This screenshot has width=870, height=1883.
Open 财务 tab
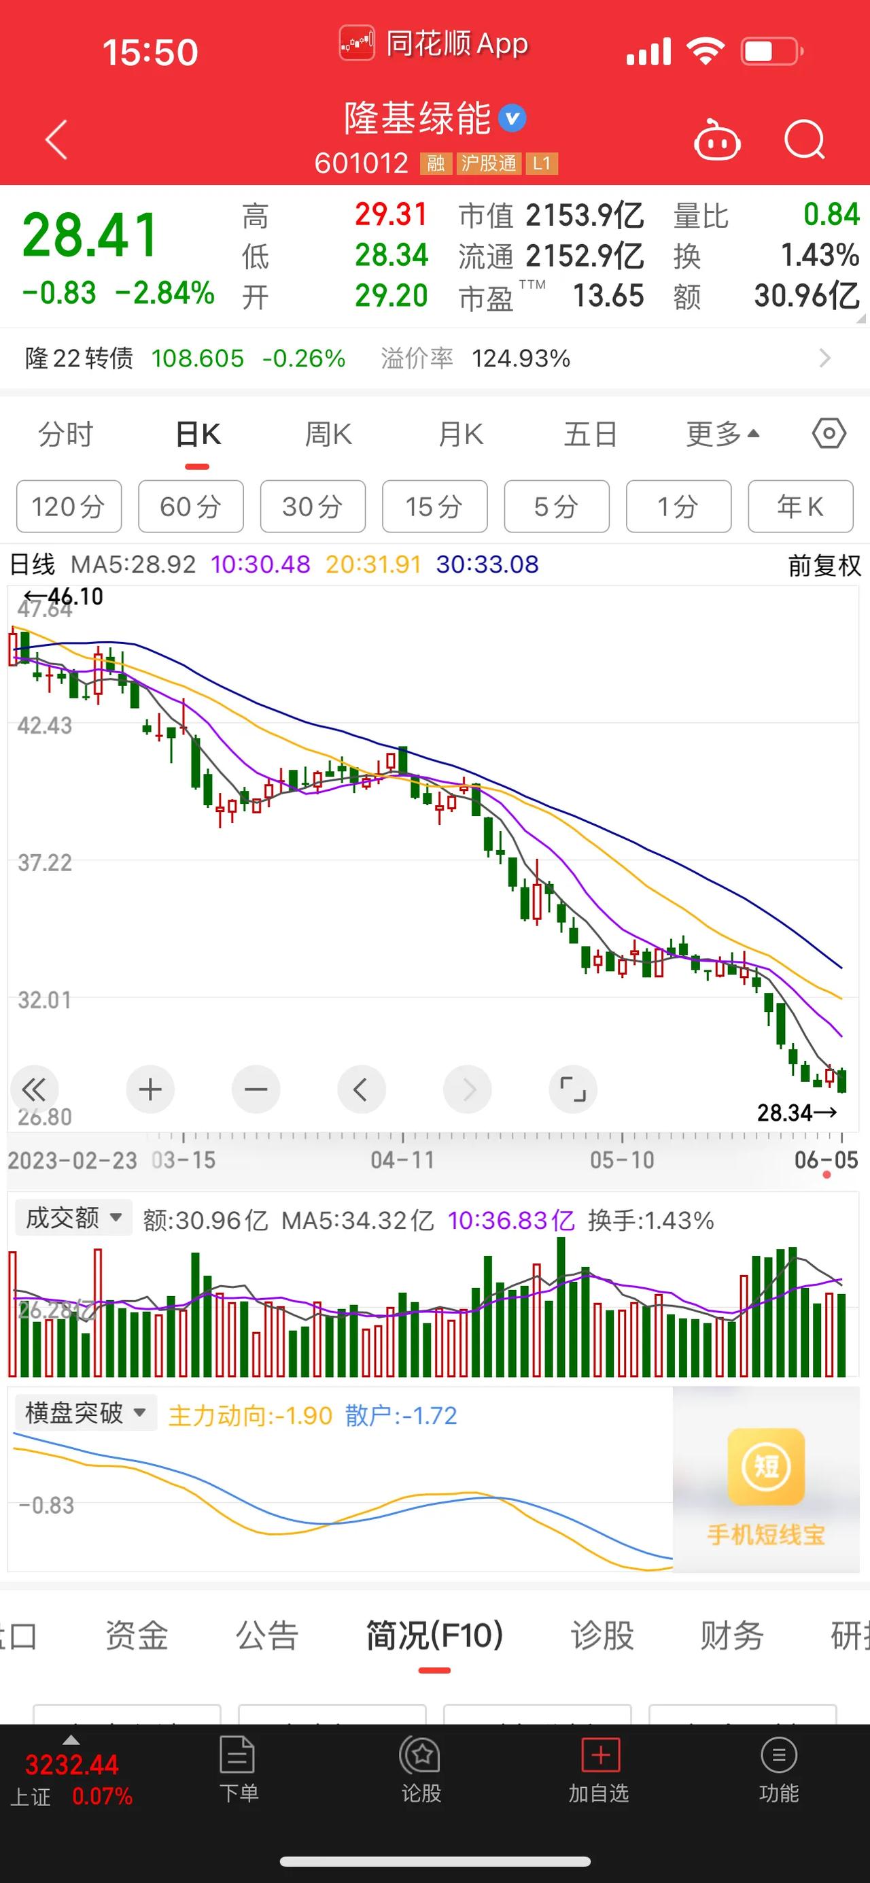coord(732,1635)
